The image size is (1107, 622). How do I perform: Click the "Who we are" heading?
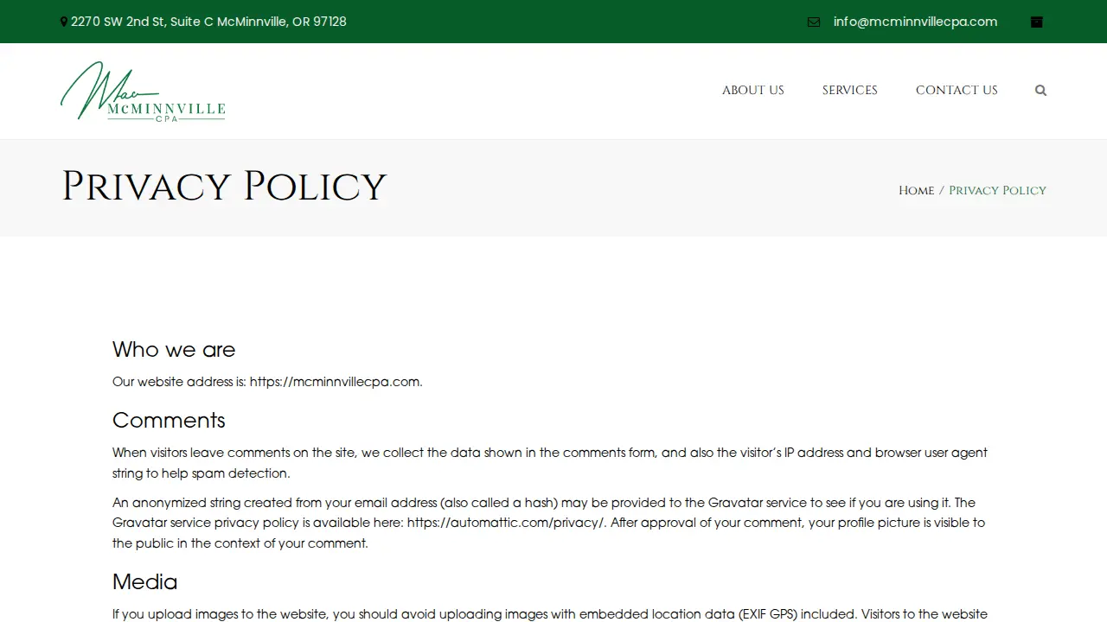(174, 349)
